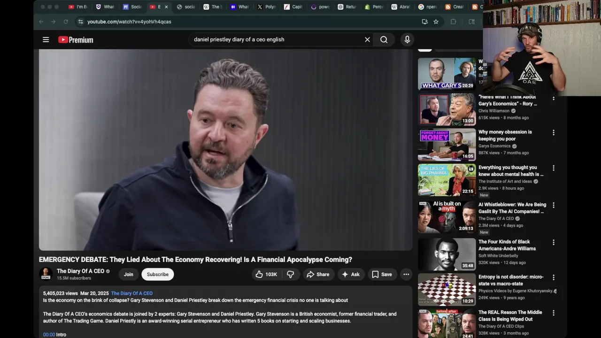Go back in the browser

coord(41,22)
